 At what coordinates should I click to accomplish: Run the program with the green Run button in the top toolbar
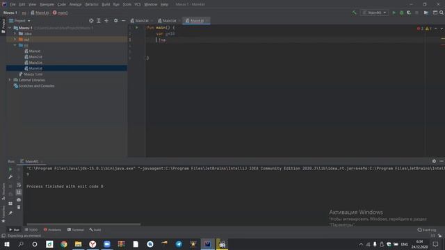coord(394,12)
